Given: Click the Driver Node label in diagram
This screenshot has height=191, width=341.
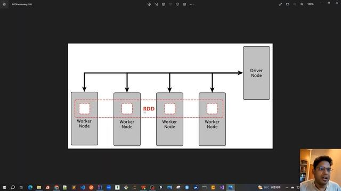Looking at the screenshot, I should coord(256,73).
